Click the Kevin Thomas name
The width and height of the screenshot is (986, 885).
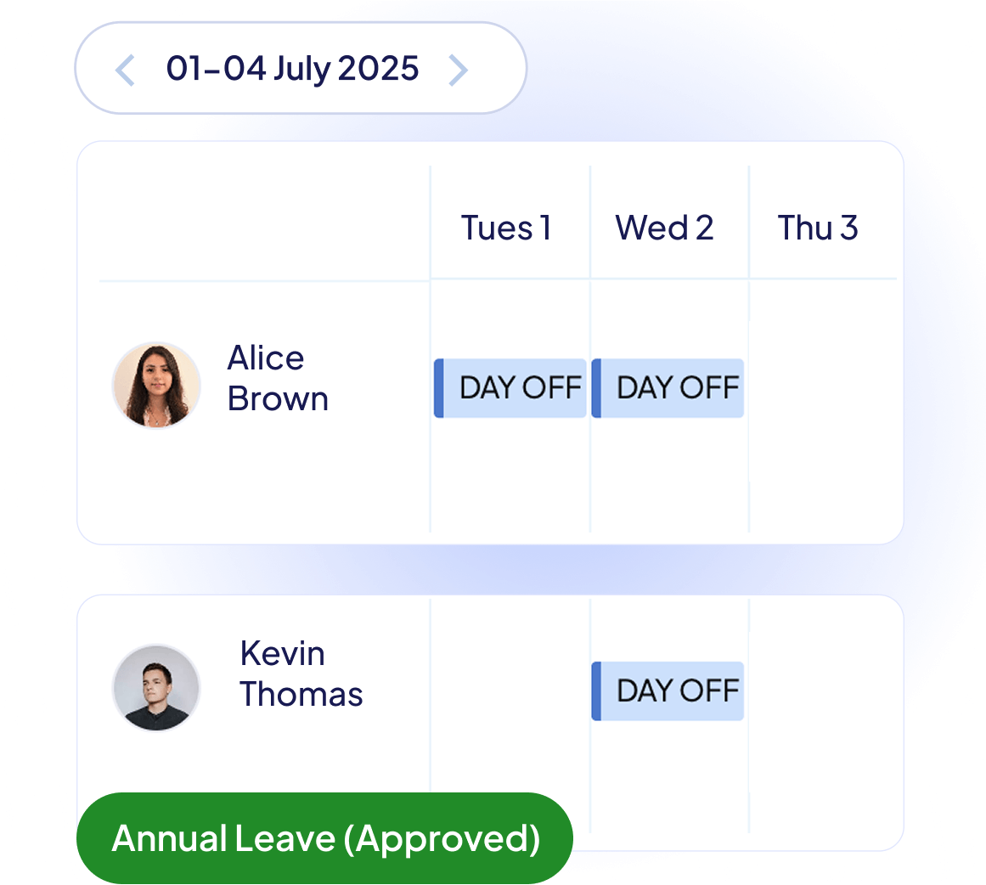[x=301, y=674]
